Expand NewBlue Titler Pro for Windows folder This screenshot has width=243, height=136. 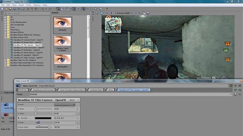coord(5,60)
